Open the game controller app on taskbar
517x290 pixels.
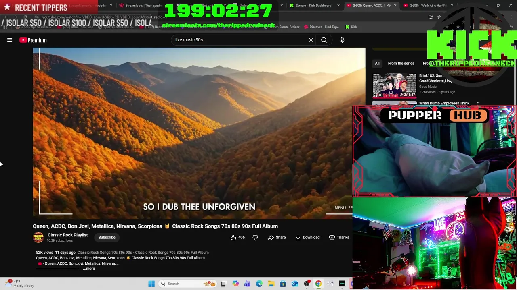330,284
